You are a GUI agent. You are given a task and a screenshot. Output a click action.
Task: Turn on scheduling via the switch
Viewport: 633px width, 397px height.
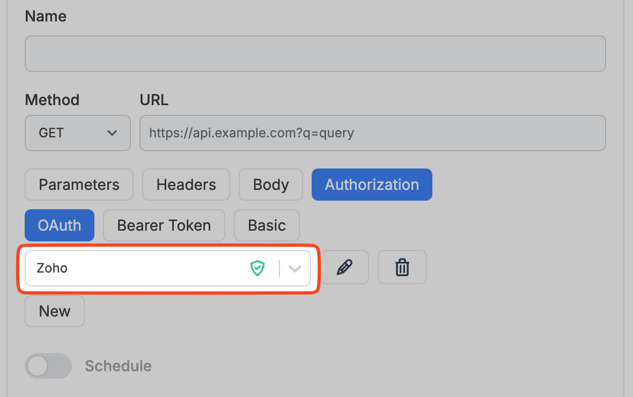click(x=48, y=366)
